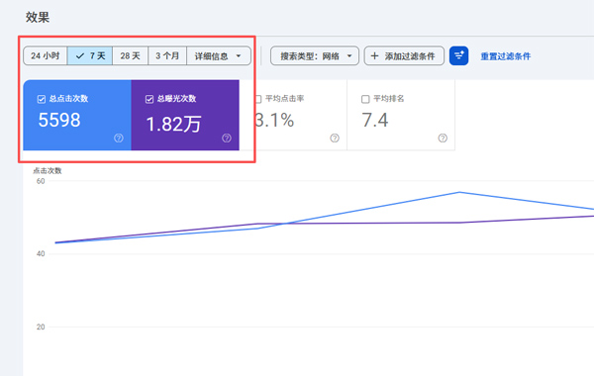Open help icon on 平均点击率 card
Screen dimensions: 594x376
335,138
